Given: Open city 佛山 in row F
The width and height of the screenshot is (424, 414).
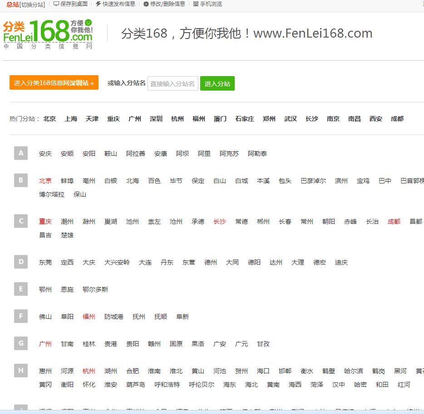Looking at the screenshot, I should tap(45, 317).
